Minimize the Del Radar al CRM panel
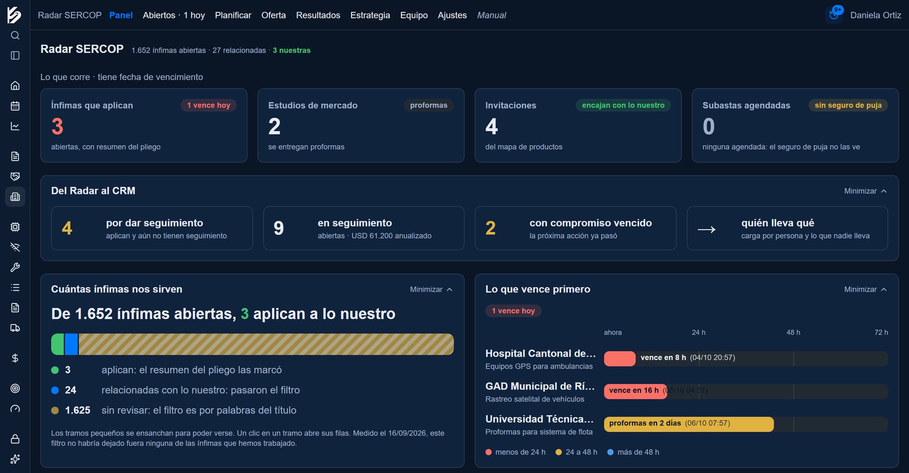The width and height of the screenshot is (909, 473). pos(865,191)
